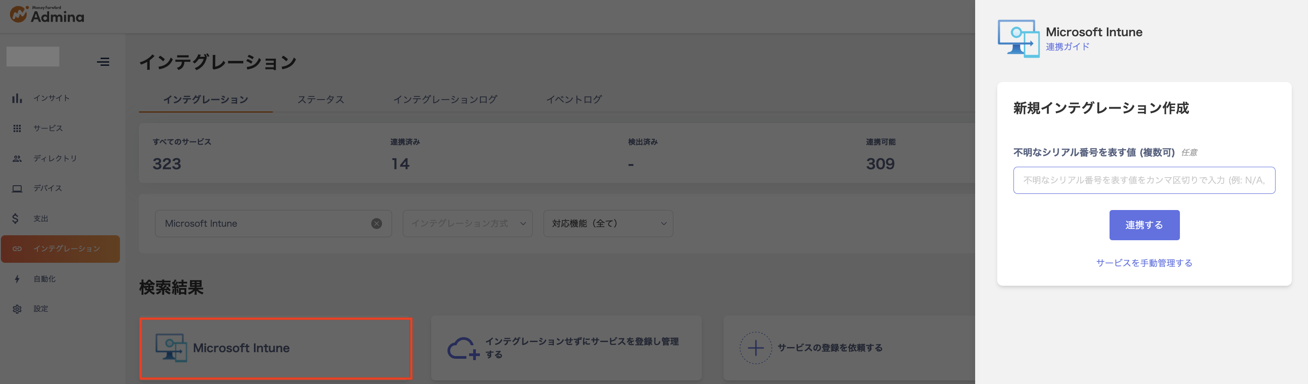
Task: Click the インサイト bar chart icon
Action: (x=17, y=98)
